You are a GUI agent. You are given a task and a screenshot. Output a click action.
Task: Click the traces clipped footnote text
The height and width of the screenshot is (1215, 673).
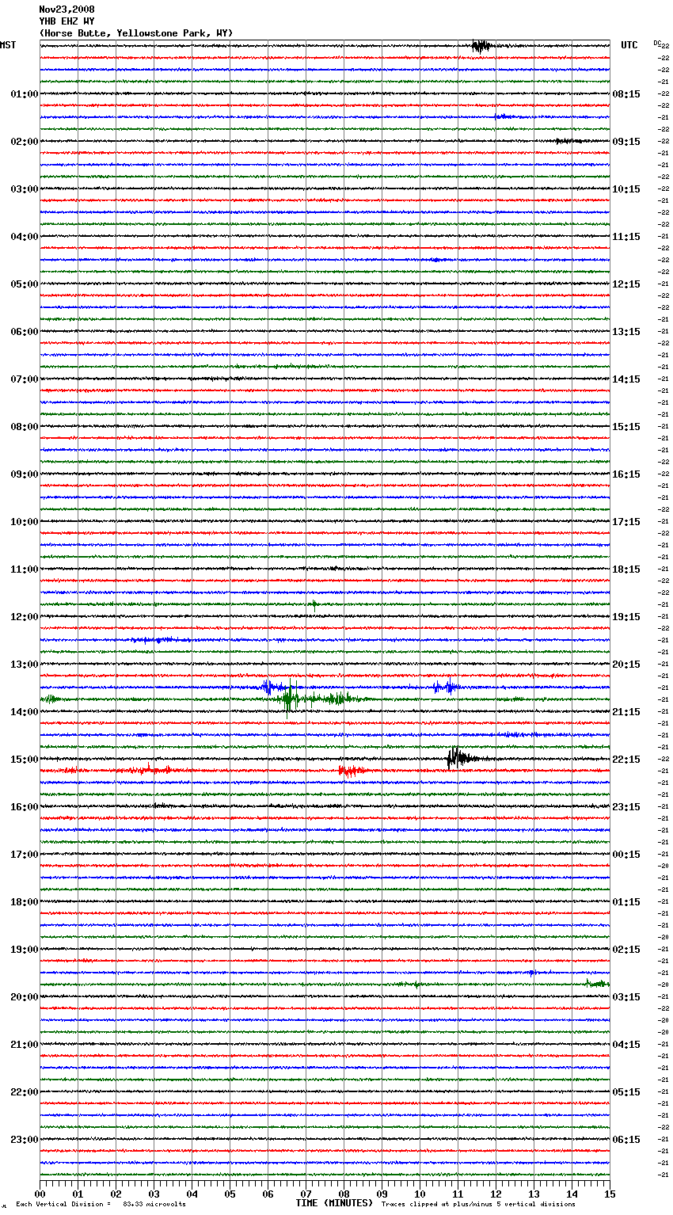(x=478, y=1205)
